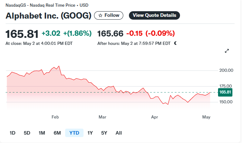Viewport: 242px width, 143px height.
Task: Click the green 165.81 price marker
Action: [225, 92]
